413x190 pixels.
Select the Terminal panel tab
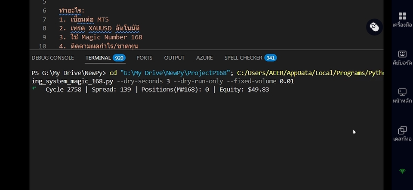[98, 57]
